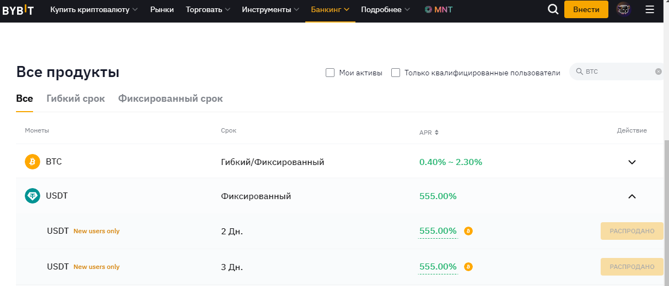Collapse the USDT product row chevron
Image resolution: width=669 pixels, height=286 pixels.
tap(632, 196)
